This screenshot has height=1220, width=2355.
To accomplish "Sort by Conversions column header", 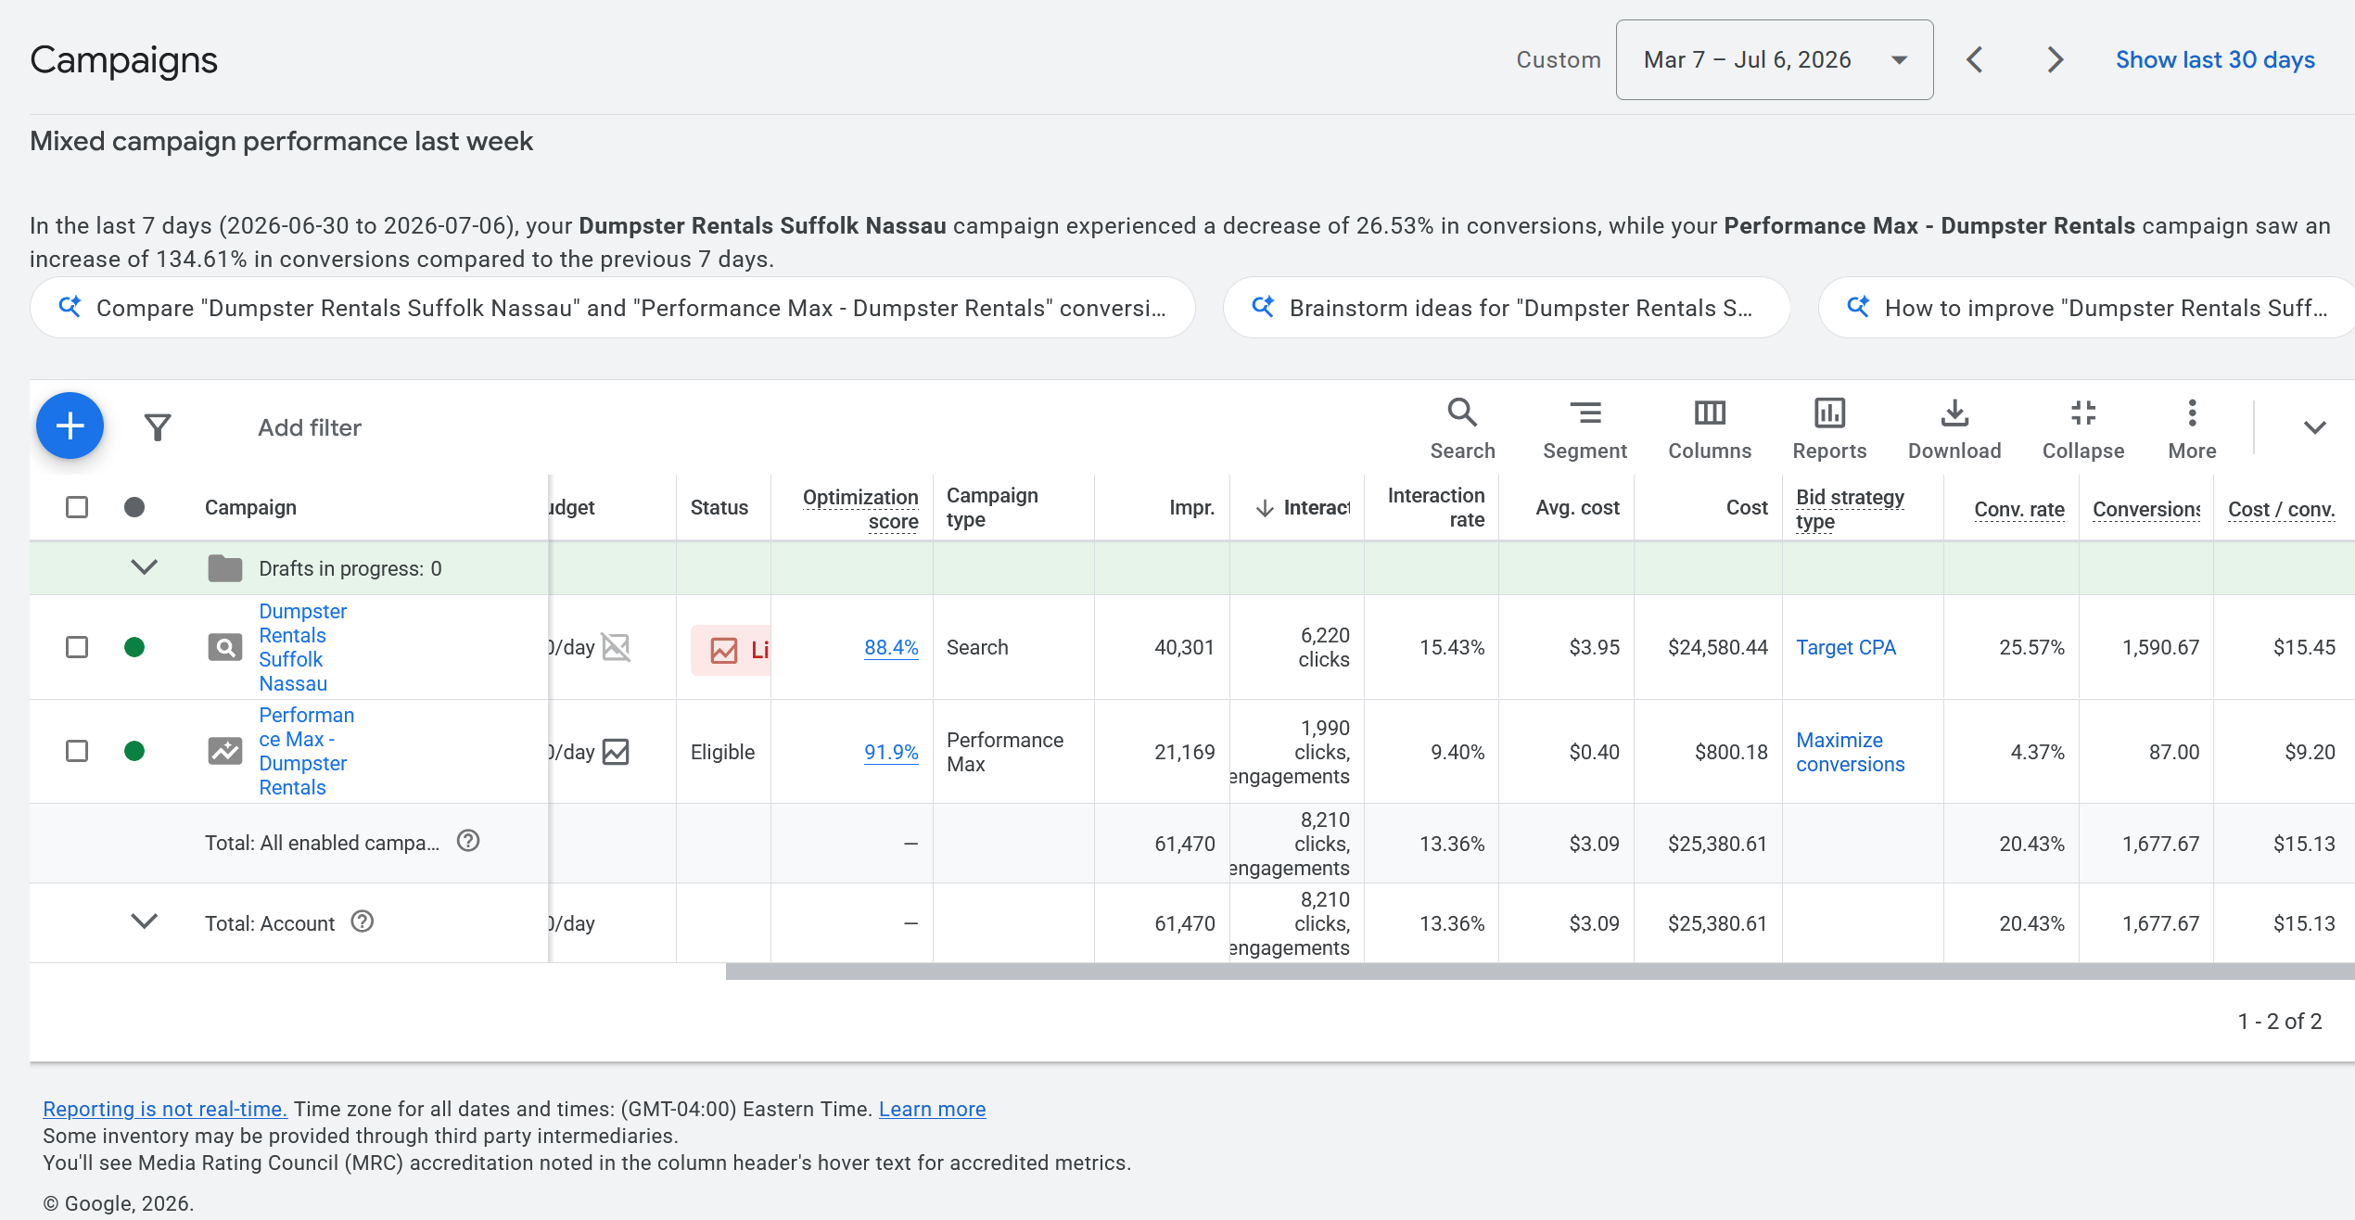I will click(x=2145, y=509).
